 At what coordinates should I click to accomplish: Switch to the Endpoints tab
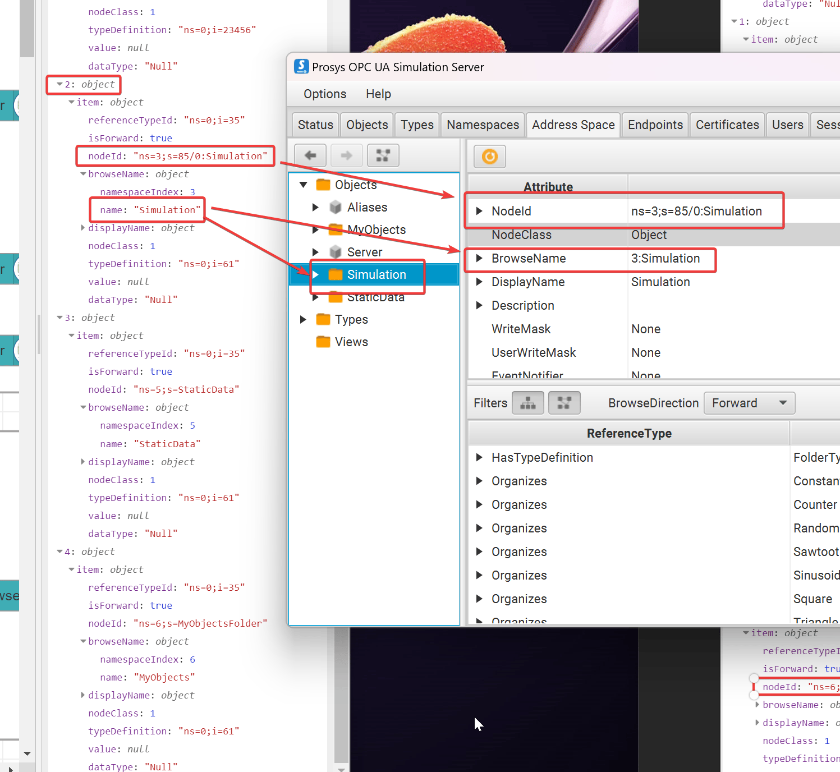click(x=654, y=125)
